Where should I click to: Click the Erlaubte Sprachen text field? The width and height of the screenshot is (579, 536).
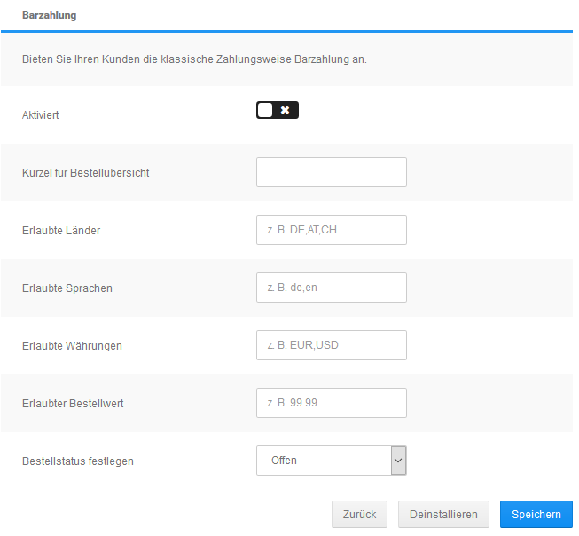point(332,288)
